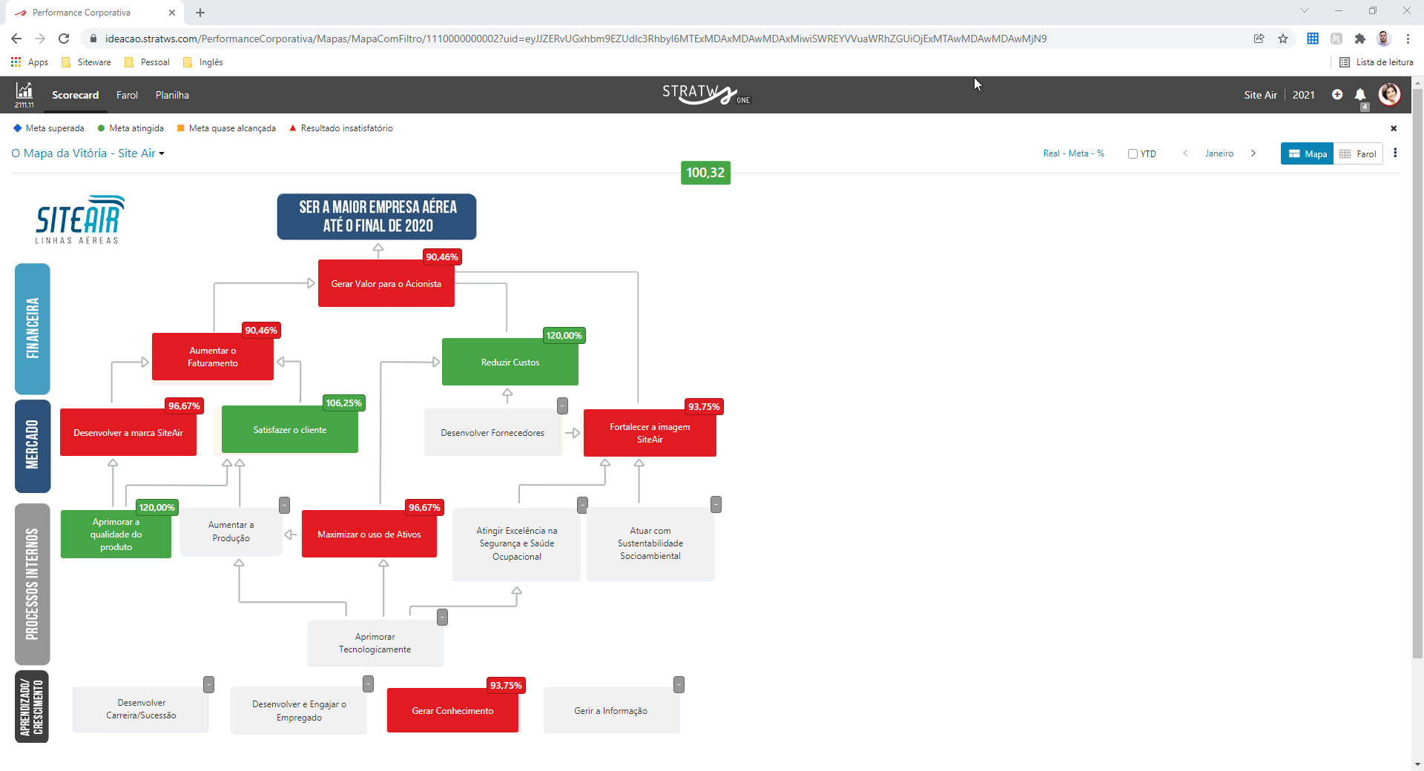This screenshot has height=771, width=1424.
Task: Click the grid extension icon in toolbar
Action: (1313, 39)
